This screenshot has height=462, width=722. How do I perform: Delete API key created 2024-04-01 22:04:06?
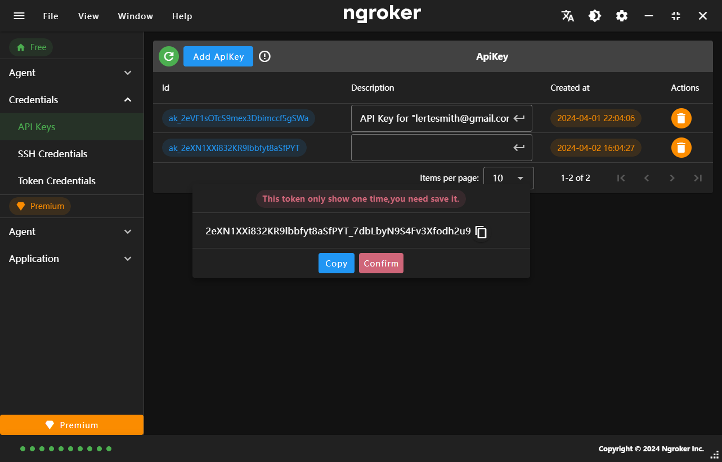pyautogui.click(x=681, y=118)
